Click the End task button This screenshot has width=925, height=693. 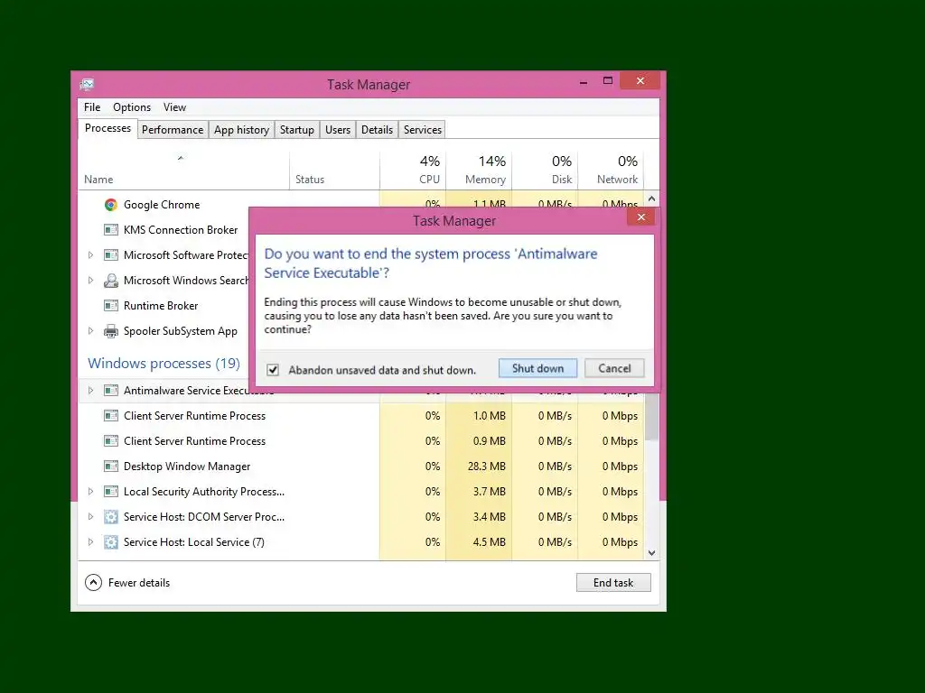(x=613, y=583)
